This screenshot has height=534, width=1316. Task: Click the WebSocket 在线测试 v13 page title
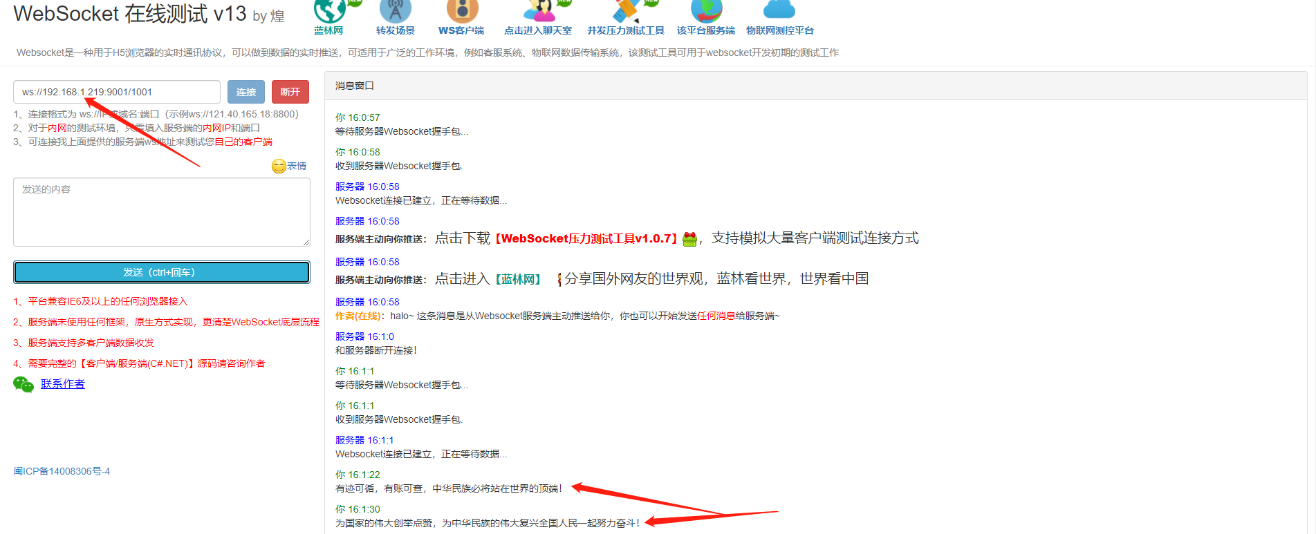[x=130, y=14]
